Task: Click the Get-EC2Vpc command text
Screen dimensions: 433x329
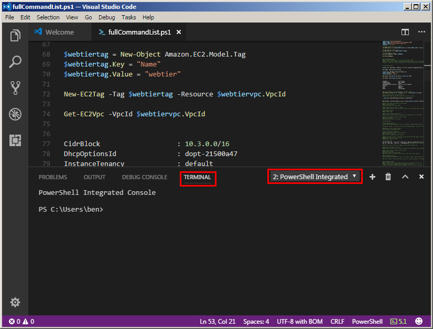Action: click(84, 114)
